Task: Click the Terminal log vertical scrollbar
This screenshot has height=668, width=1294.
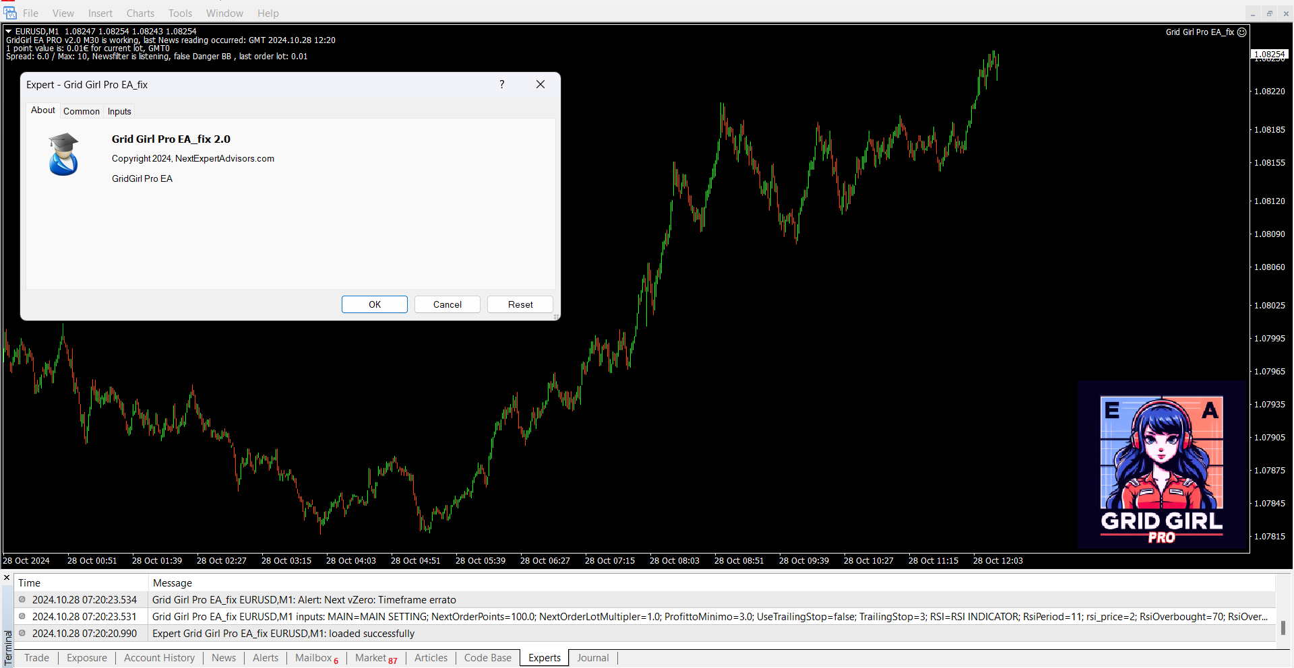Action: tap(1283, 627)
